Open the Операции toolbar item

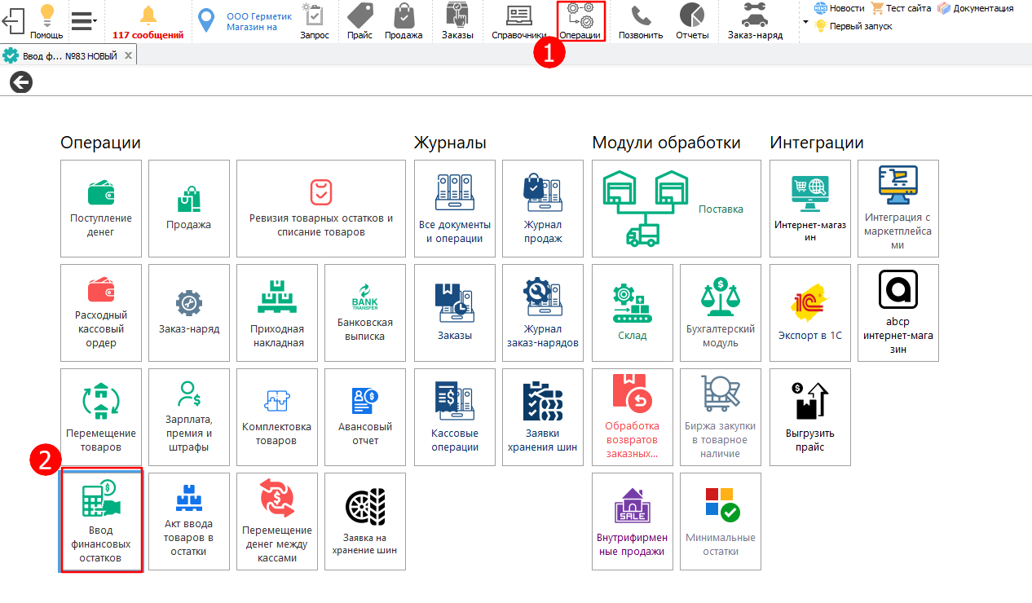[580, 22]
